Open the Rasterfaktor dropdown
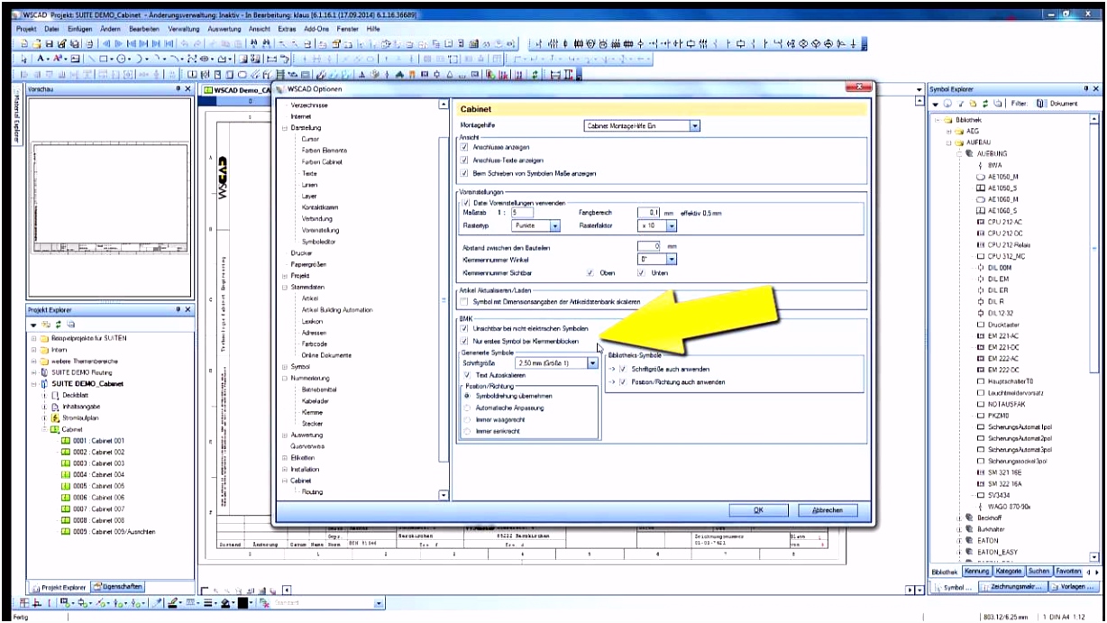The width and height of the screenshot is (1107, 623). click(x=672, y=225)
